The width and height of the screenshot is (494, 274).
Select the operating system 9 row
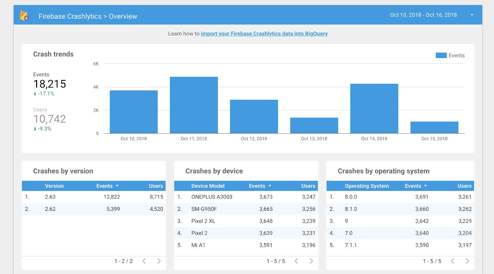(400, 221)
